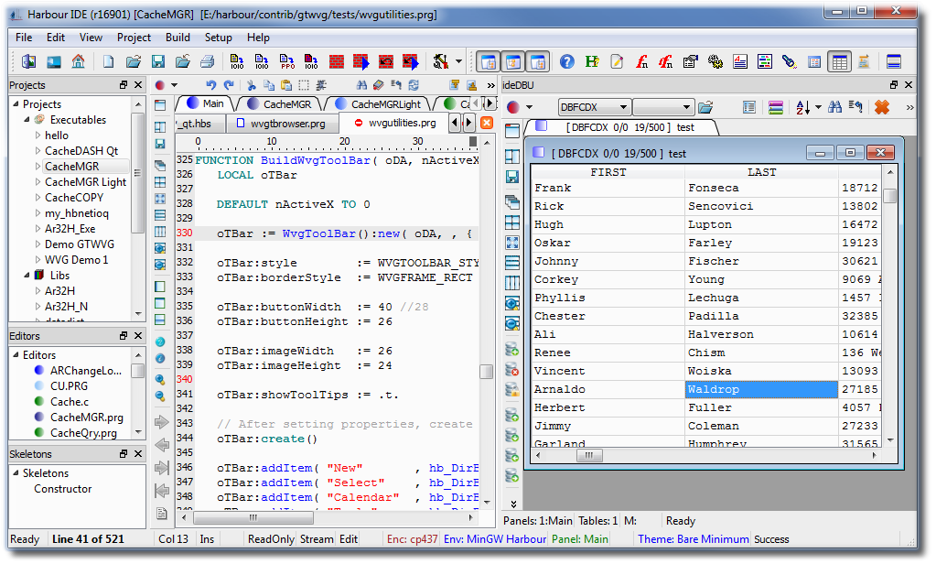The width and height of the screenshot is (936, 564).
Task: Click the binoculars find icon in ideDBU toolbar
Action: 834,107
